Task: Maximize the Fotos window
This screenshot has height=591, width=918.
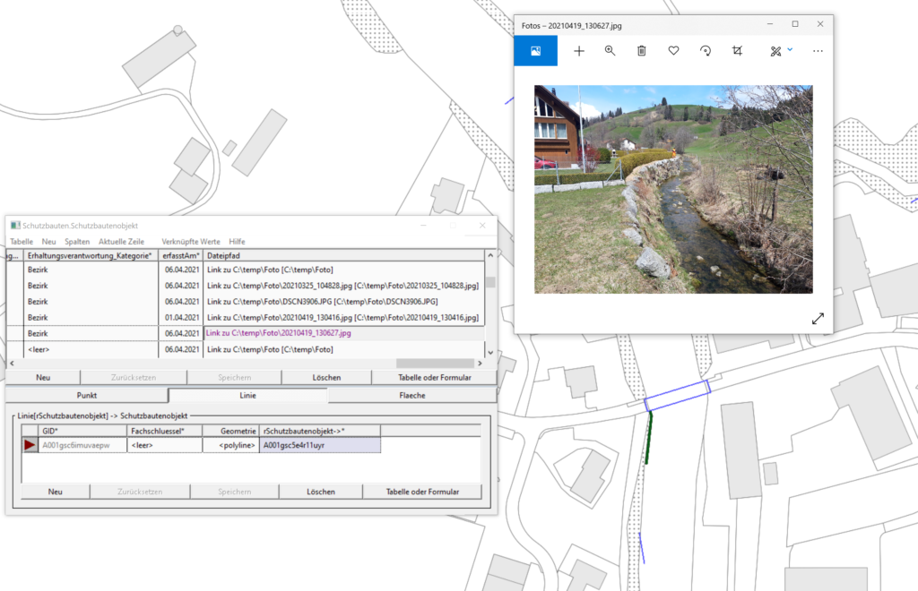Action: click(795, 24)
